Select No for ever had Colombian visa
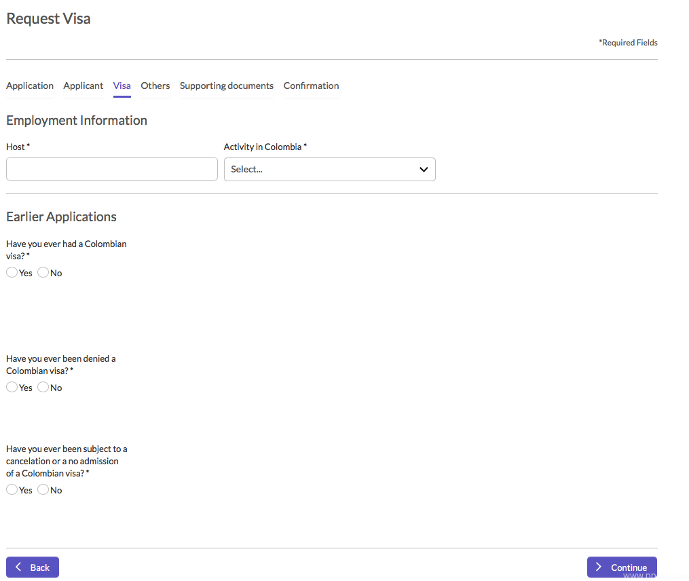The width and height of the screenshot is (689, 581). 43,273
